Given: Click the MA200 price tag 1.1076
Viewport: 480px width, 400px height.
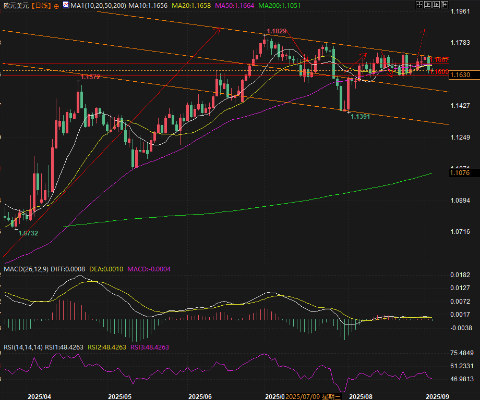Looking at the screenshot, I should tap(464, 173).
